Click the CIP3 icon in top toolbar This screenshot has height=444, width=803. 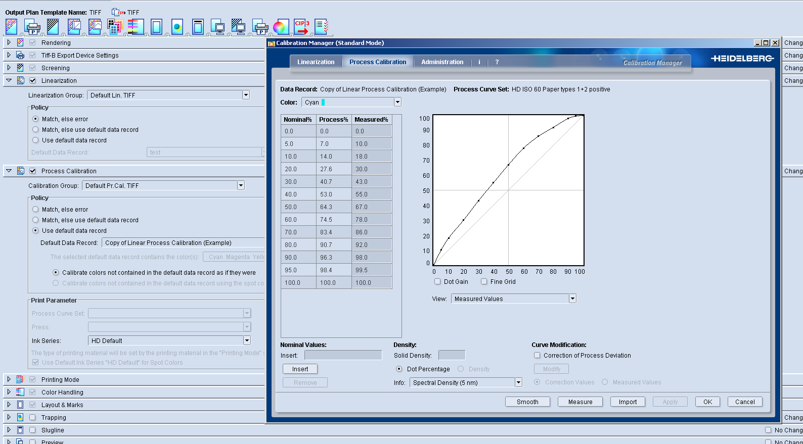[301, 27]
